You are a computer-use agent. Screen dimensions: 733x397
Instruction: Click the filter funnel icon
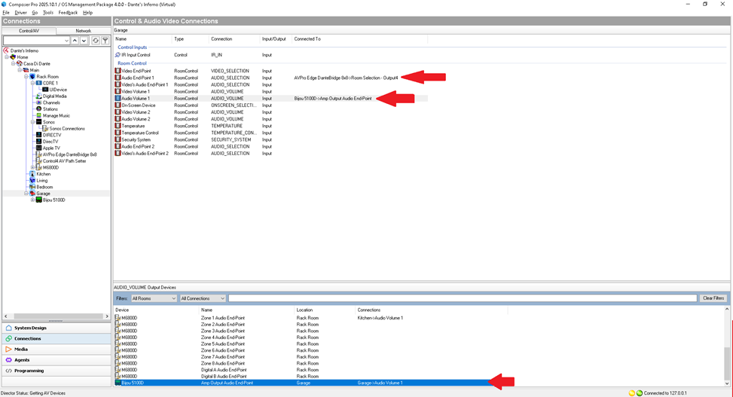[x=105, y=41]
